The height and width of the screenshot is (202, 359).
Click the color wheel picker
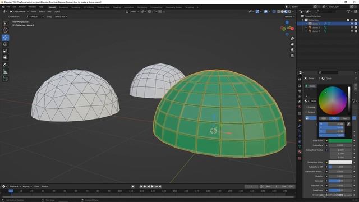click(333, 100)
